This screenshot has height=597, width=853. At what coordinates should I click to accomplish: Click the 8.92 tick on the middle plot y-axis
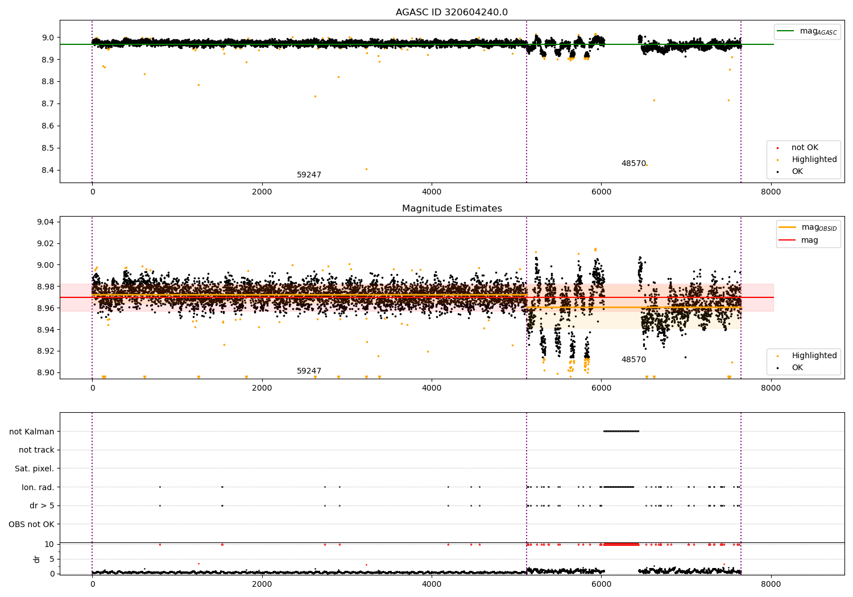coord(45,351)
